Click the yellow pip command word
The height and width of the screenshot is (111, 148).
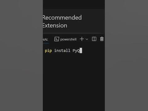[x=48, y=51]
